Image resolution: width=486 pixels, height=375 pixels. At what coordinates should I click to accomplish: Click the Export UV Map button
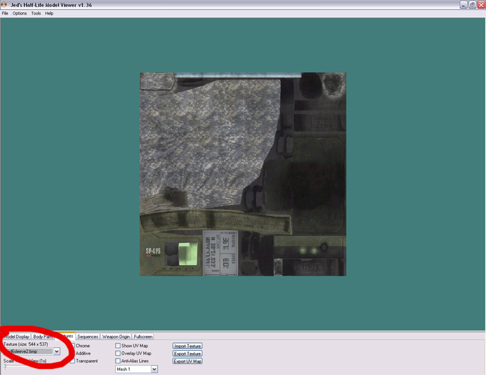(x=187, y=361)
